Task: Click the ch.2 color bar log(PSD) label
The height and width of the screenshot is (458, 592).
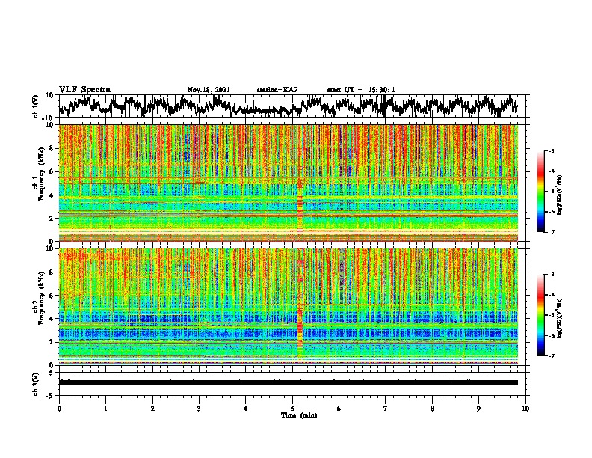Action: [560, 318]
